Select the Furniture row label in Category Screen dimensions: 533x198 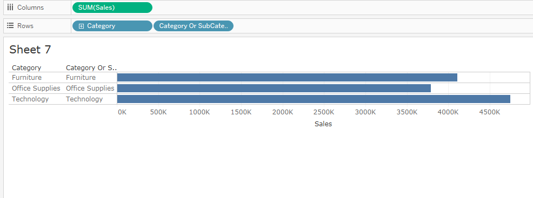(x=27, y=77)
